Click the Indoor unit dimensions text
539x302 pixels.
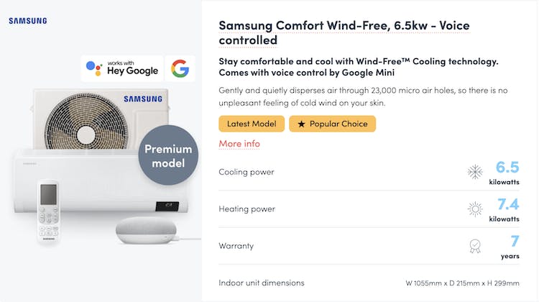click(x=262, y=283)
